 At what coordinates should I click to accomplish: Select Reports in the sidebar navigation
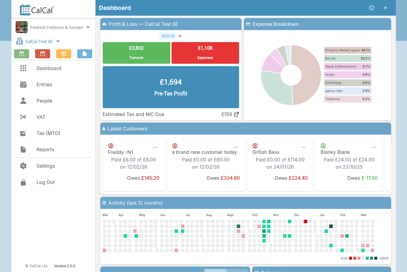(45, 149)
